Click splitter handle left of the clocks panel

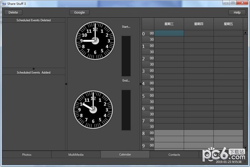(x=66, y=84)
